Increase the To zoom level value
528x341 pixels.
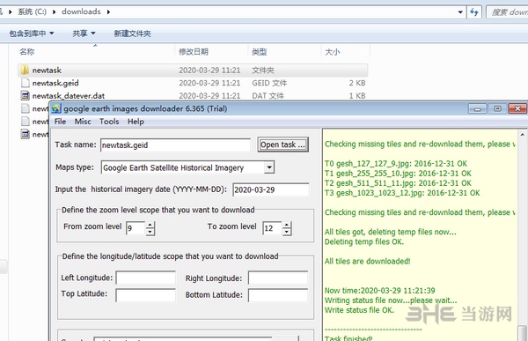(287, 225)
